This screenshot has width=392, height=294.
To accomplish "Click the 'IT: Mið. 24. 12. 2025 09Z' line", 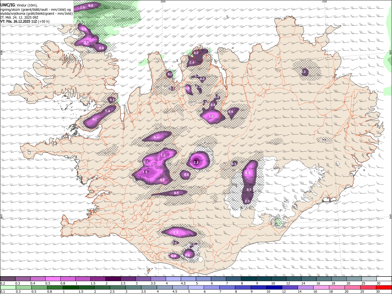I will pos(19,17).
